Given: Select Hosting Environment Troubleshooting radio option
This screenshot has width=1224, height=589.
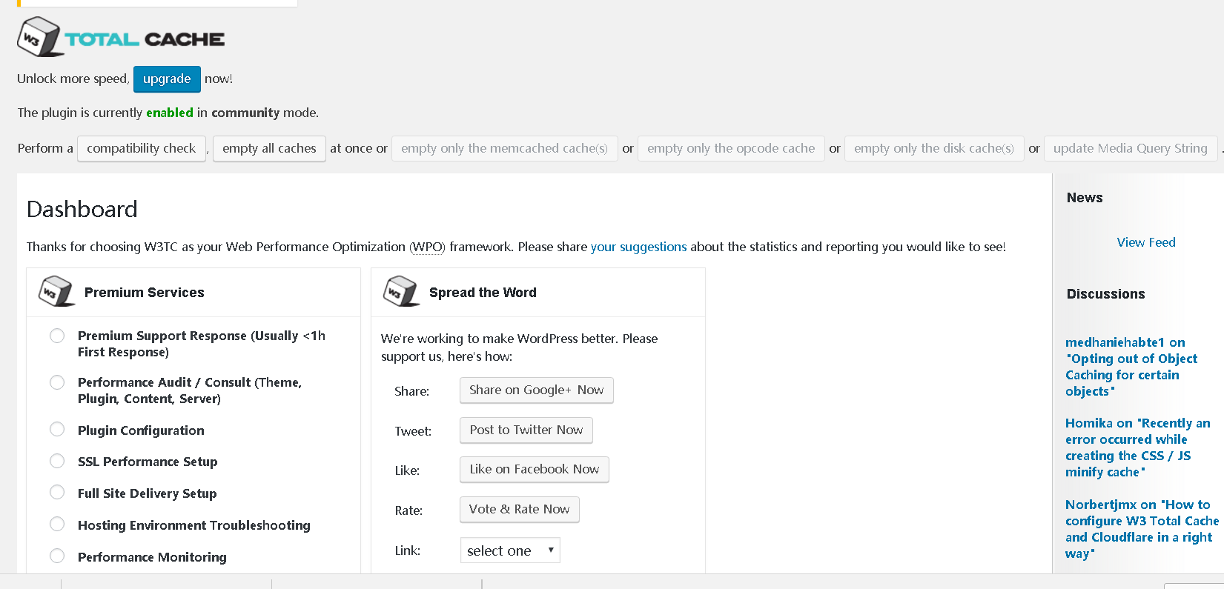Looking at the screenshot, I should 57,525.
